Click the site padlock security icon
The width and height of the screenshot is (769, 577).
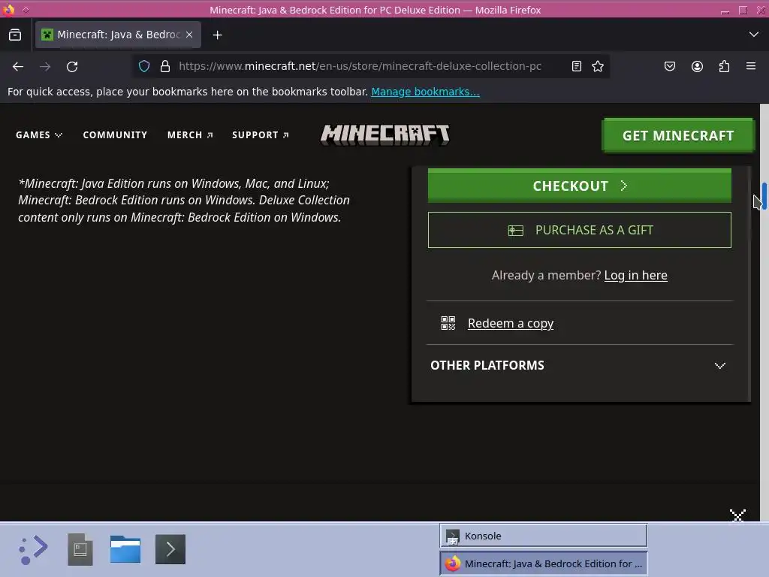165,66
